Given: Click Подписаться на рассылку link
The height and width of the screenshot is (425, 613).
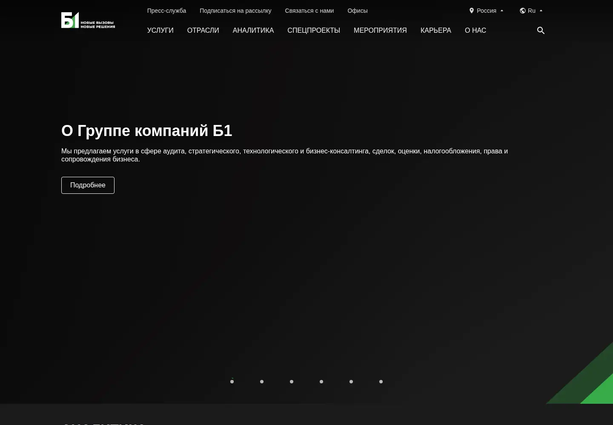Looking at the screenshot, I should [235, 11].
